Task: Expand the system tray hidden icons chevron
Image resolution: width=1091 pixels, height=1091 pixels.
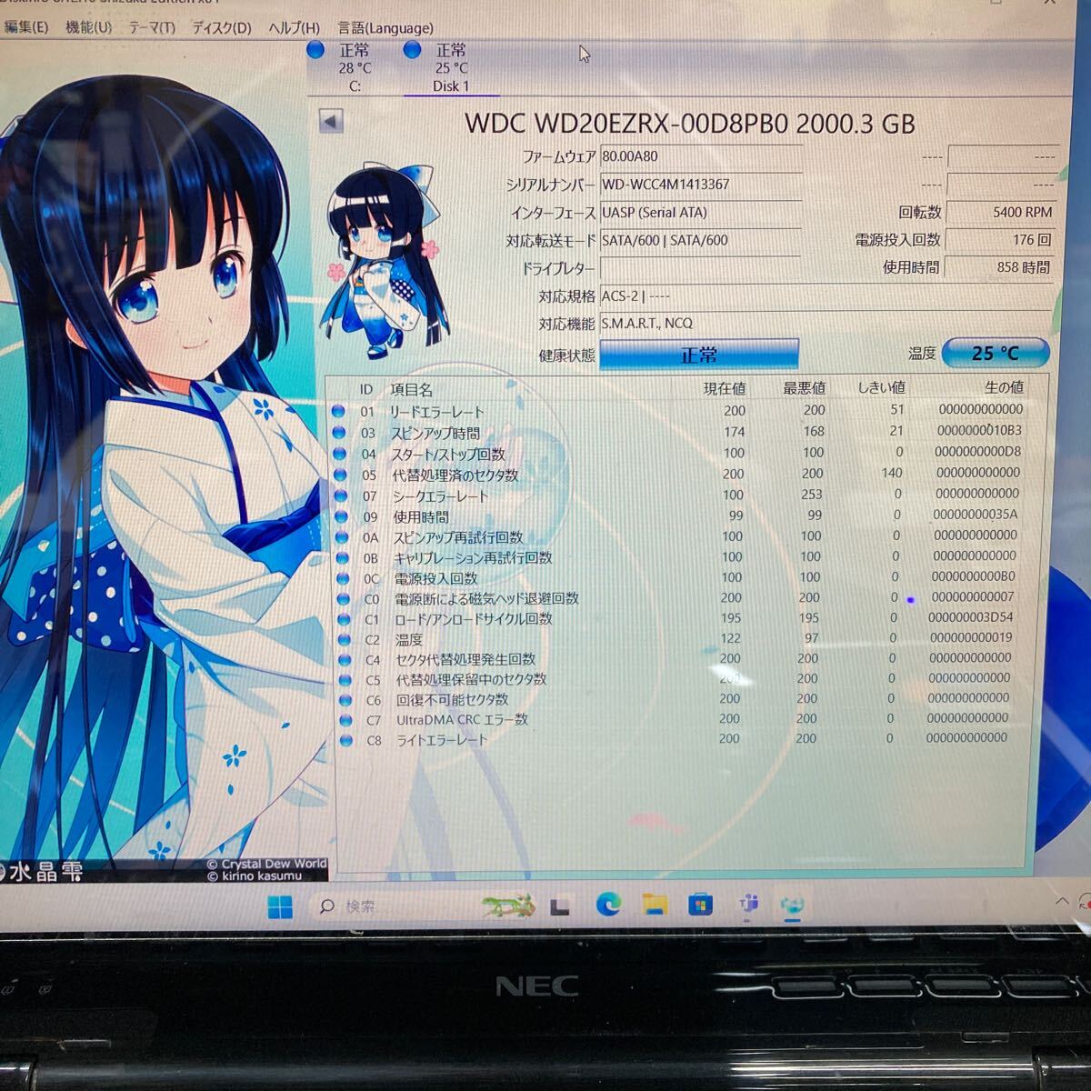Action: pyautogui.click(x=1061, y=901)
